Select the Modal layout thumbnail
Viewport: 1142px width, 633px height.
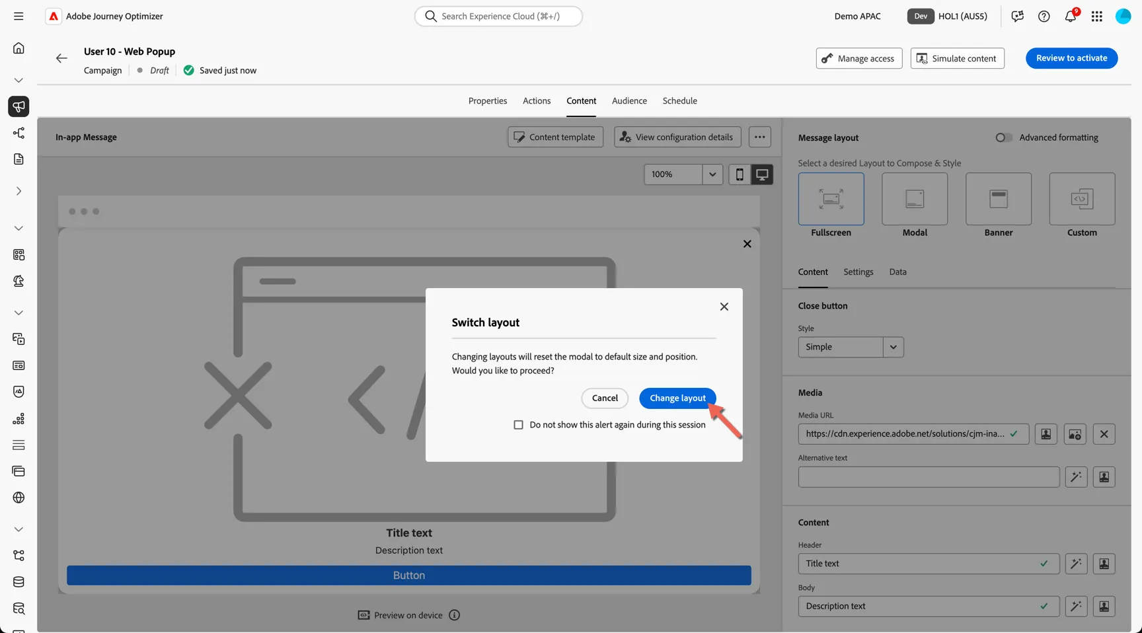[x=915, y=199]
